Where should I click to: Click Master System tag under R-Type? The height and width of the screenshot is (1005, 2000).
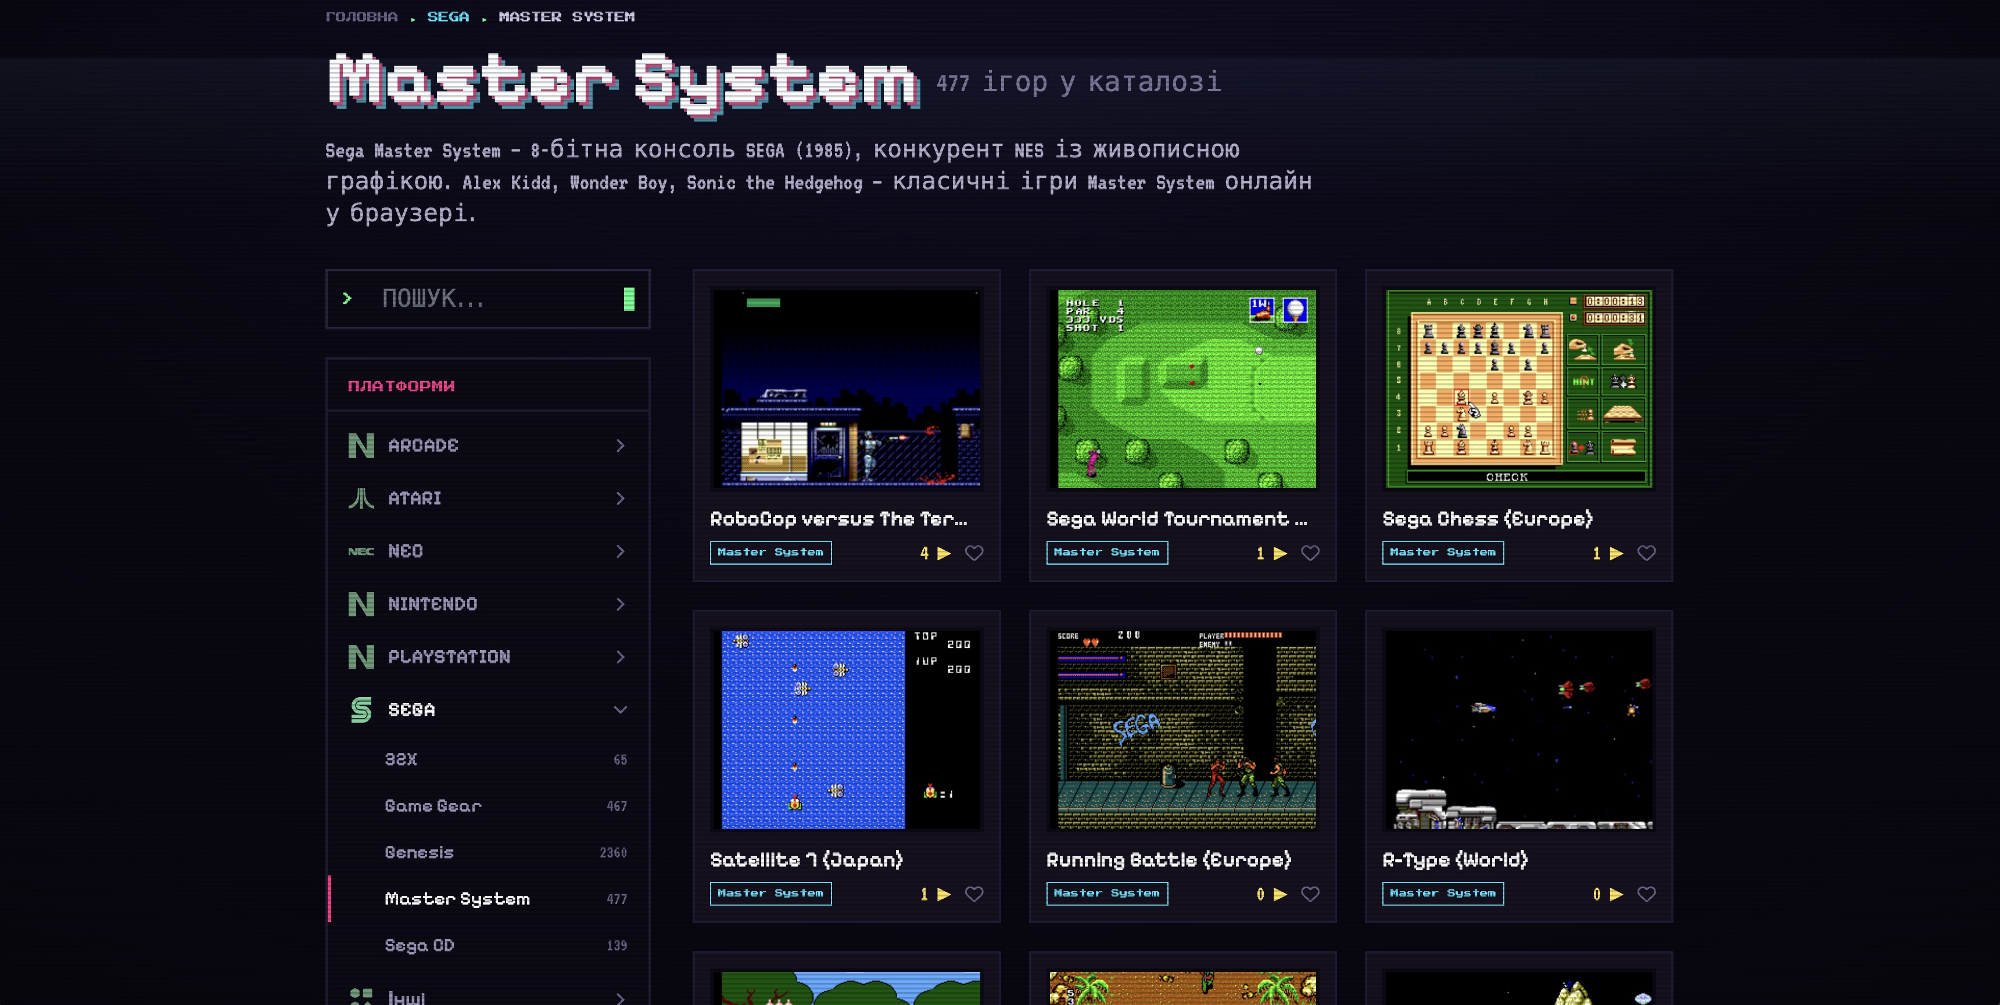[x=1443, y=893]
